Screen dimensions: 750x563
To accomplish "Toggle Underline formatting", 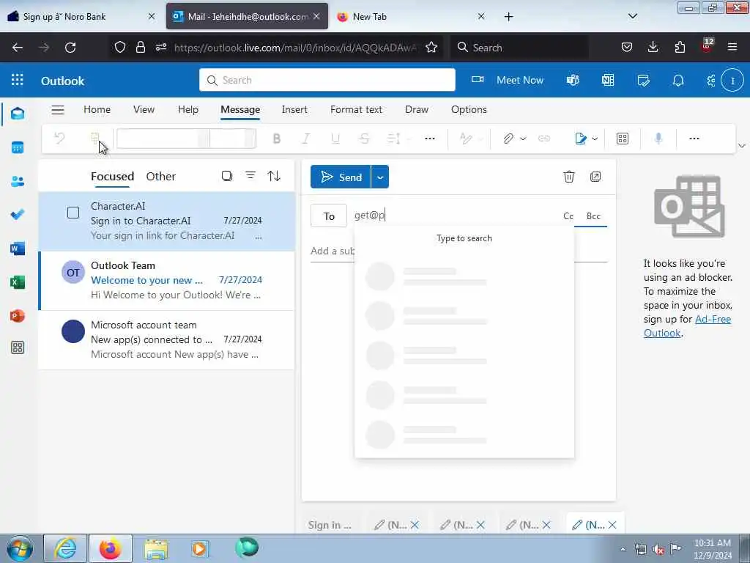I will coord(335,139).
